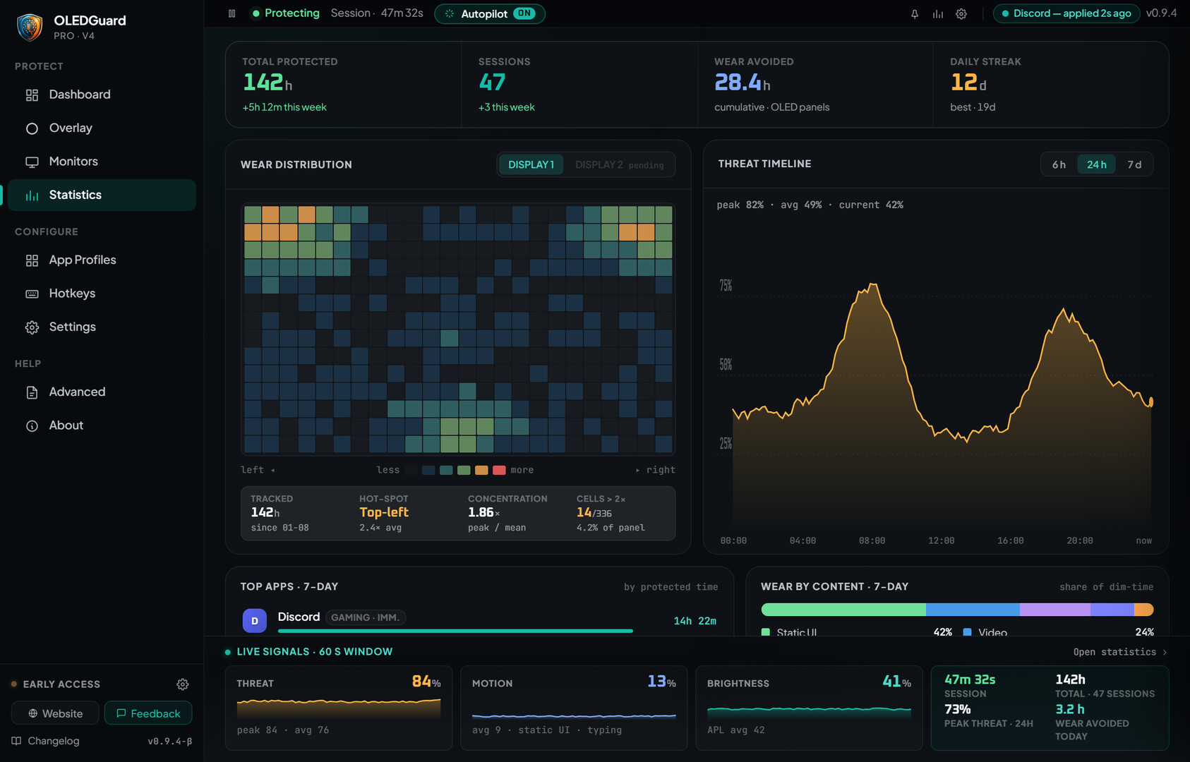This screenshot has height=762, width=1190.
Task: Open the Overlay page
Action: click(102, 128)
